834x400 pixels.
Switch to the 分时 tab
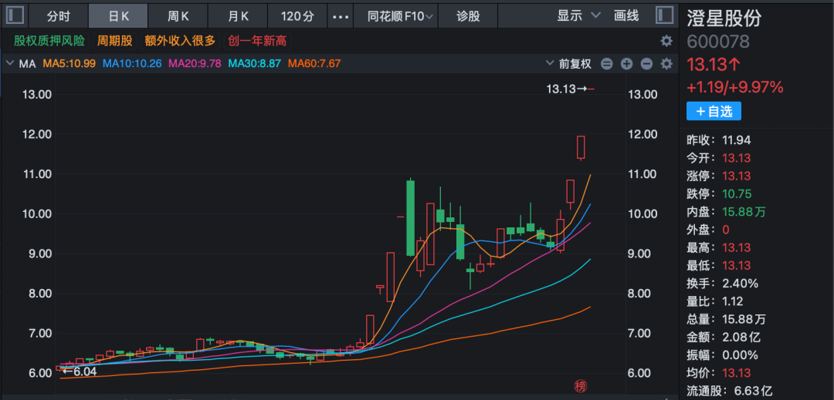58,15
